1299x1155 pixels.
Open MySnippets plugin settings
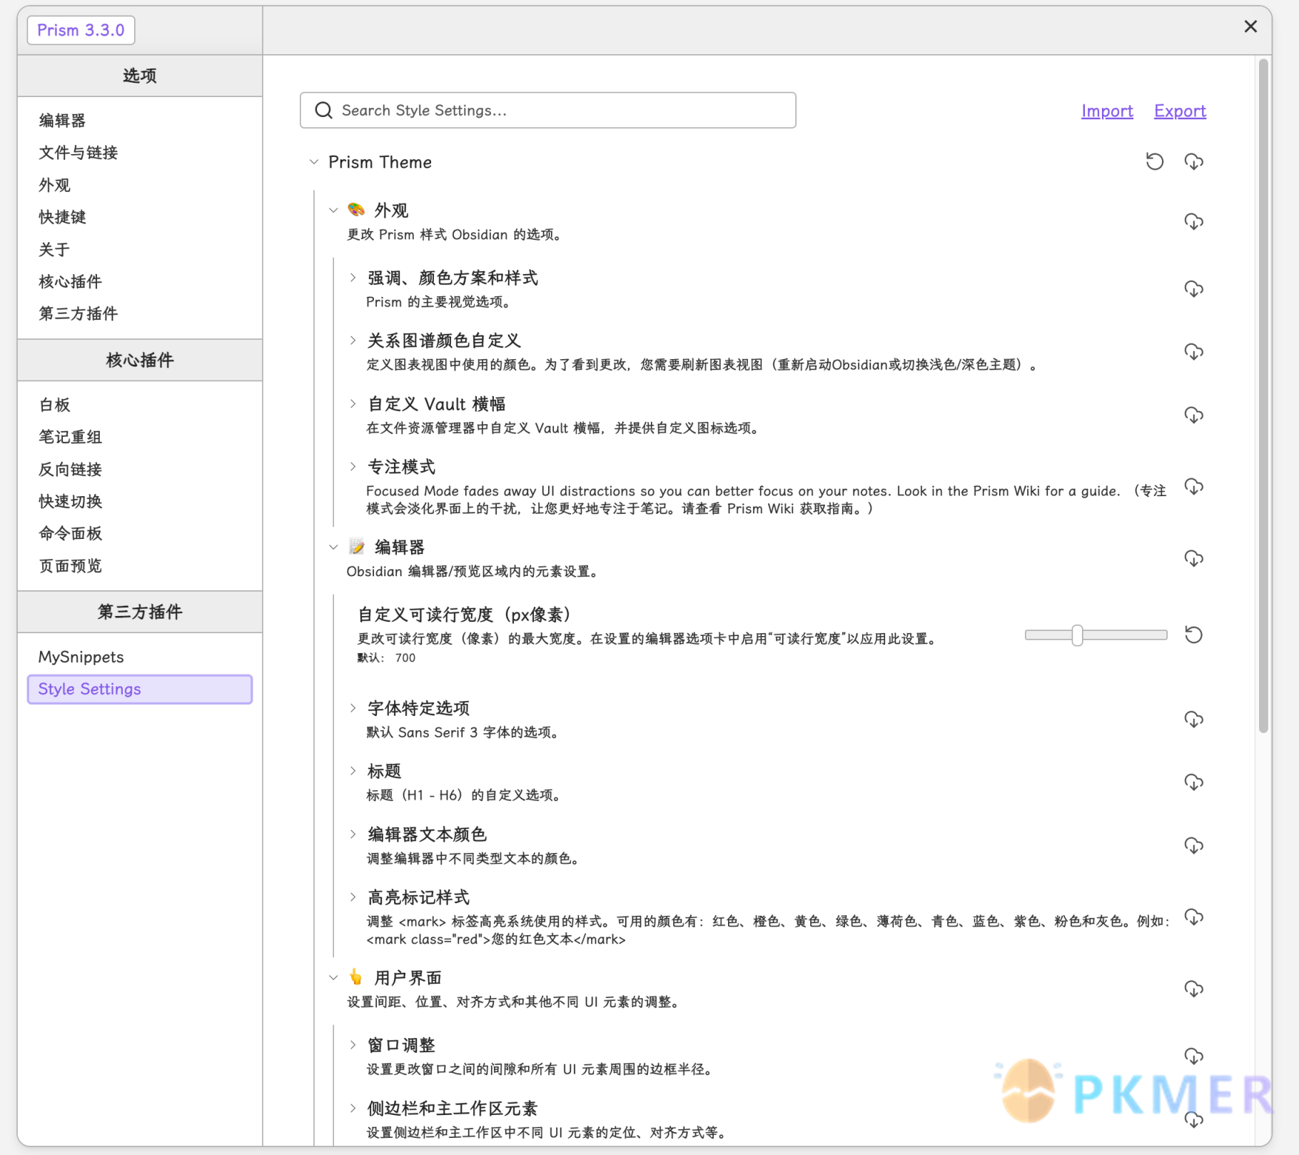coord(140,657)
